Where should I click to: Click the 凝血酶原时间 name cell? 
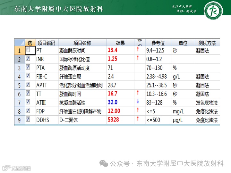(82, 51)
